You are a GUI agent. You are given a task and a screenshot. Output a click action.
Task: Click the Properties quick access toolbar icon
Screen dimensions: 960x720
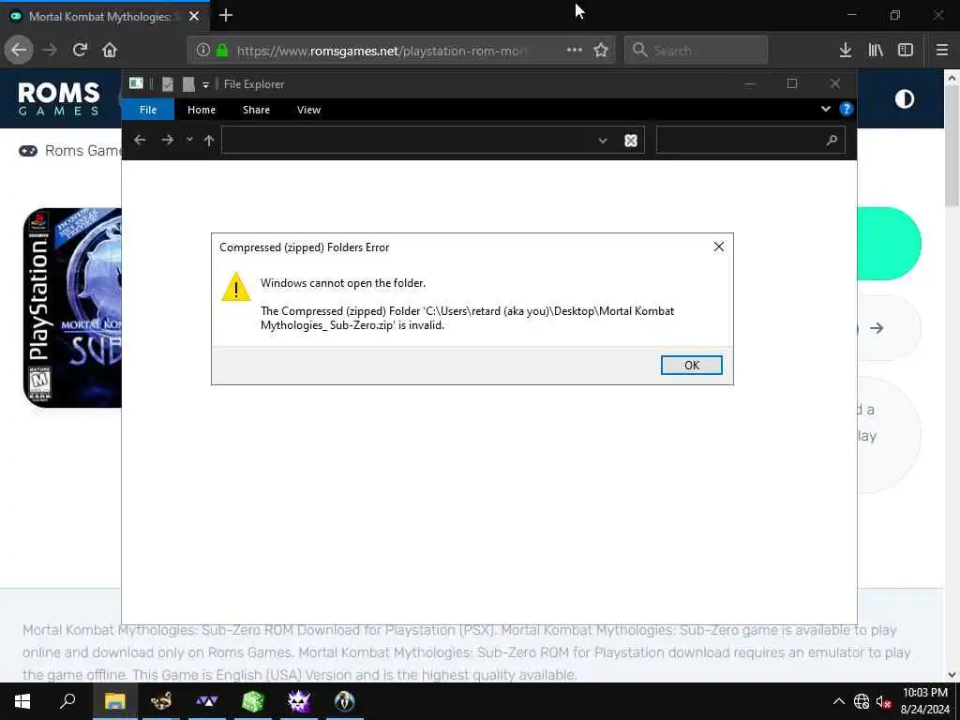tap(167, 84)
